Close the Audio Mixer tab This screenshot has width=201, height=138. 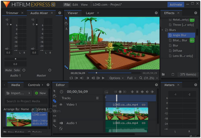pyautogui.click(x=52, y=13)
